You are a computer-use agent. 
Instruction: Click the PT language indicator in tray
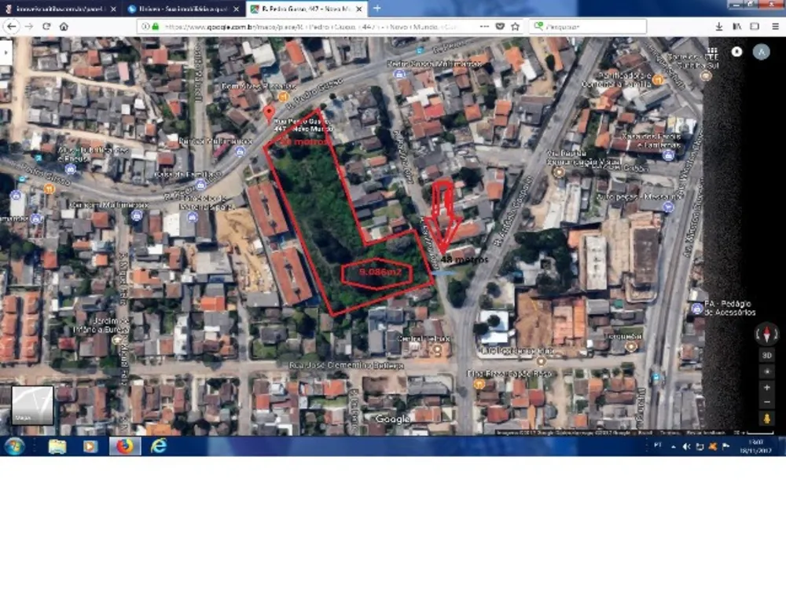pyautogui.click(x=658, y=445)
